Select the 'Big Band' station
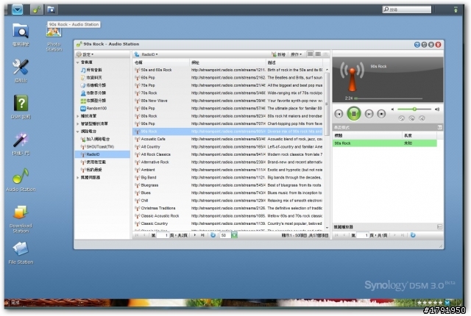The width and height of the screenshot is (471, 316). [x=228, y=178]
